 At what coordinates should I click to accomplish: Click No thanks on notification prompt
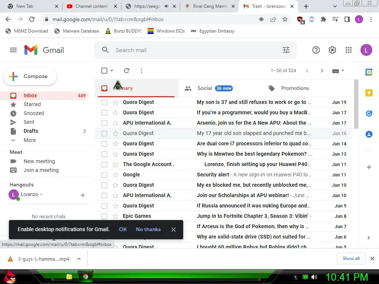coord(148,229)
